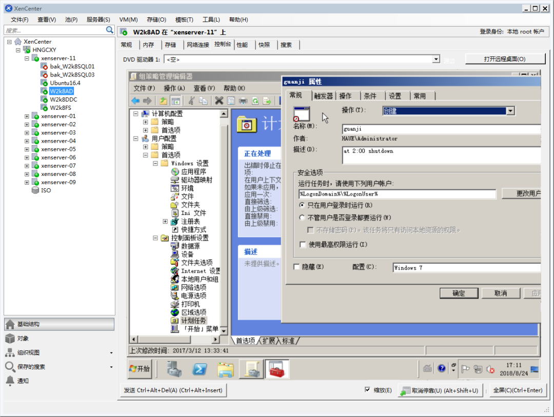Toggle the 缩放 (Scale) checkbox
This screenshot has width=554, height=417.
367,390
